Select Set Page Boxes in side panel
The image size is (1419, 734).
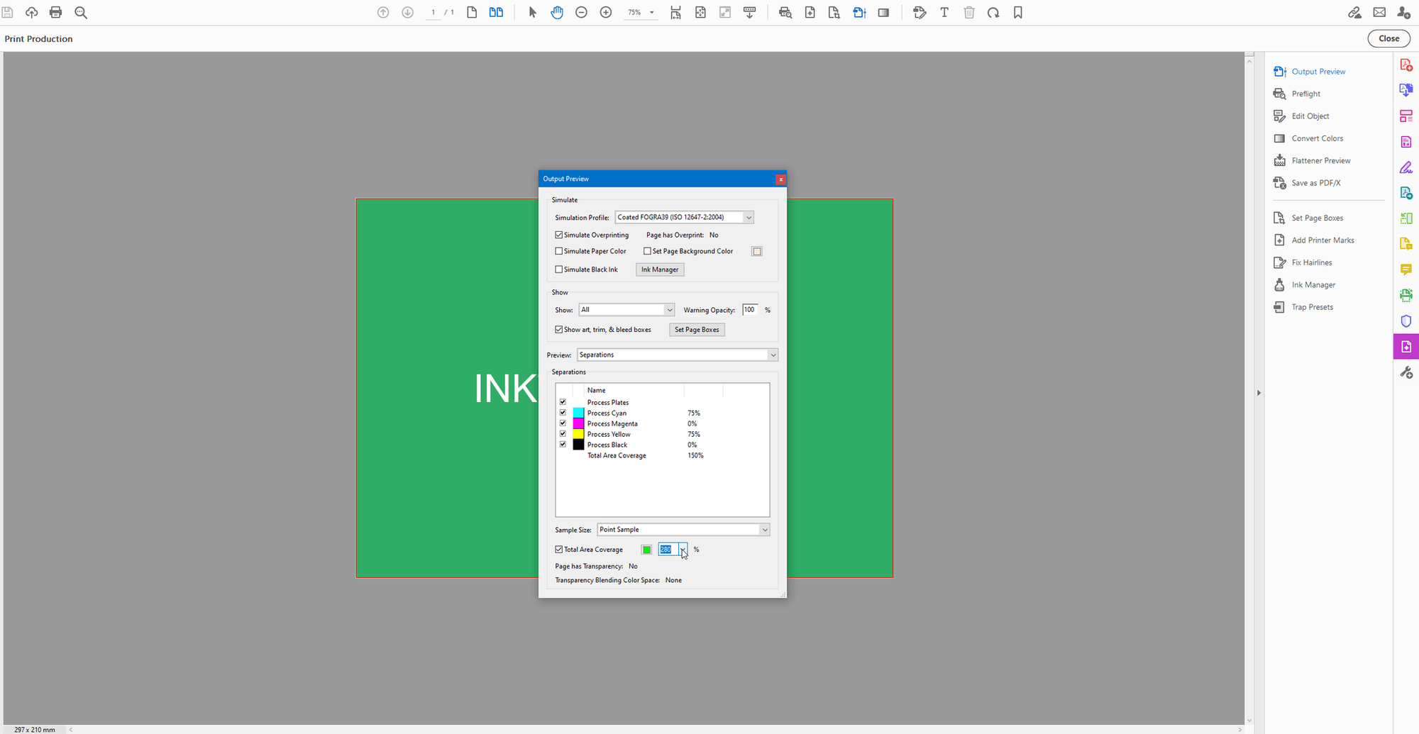[1317, 218]
